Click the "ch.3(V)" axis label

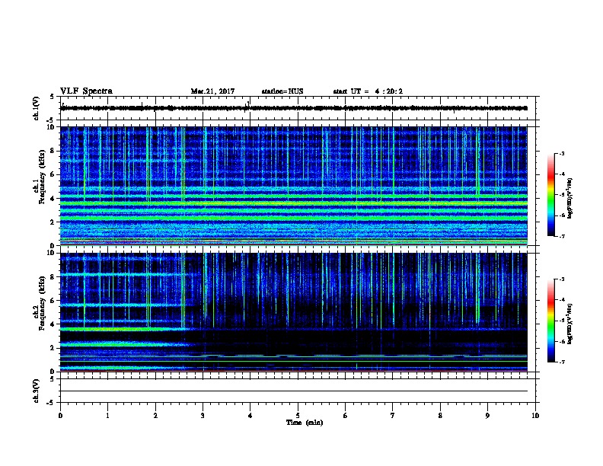(x=36, y=391)
